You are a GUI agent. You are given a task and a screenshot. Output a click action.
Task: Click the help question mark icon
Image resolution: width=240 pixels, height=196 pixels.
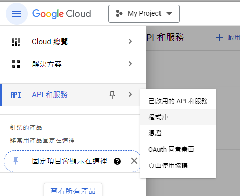117,161
